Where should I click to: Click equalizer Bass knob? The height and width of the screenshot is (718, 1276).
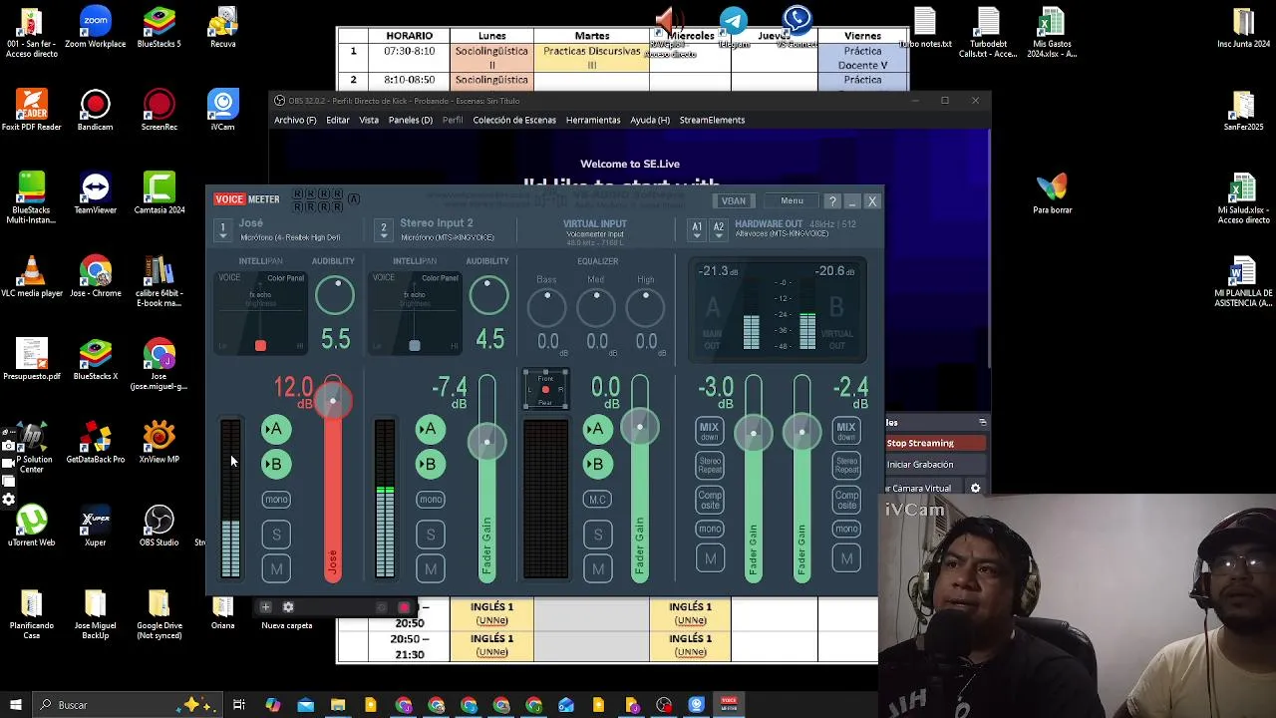point(546,307)
